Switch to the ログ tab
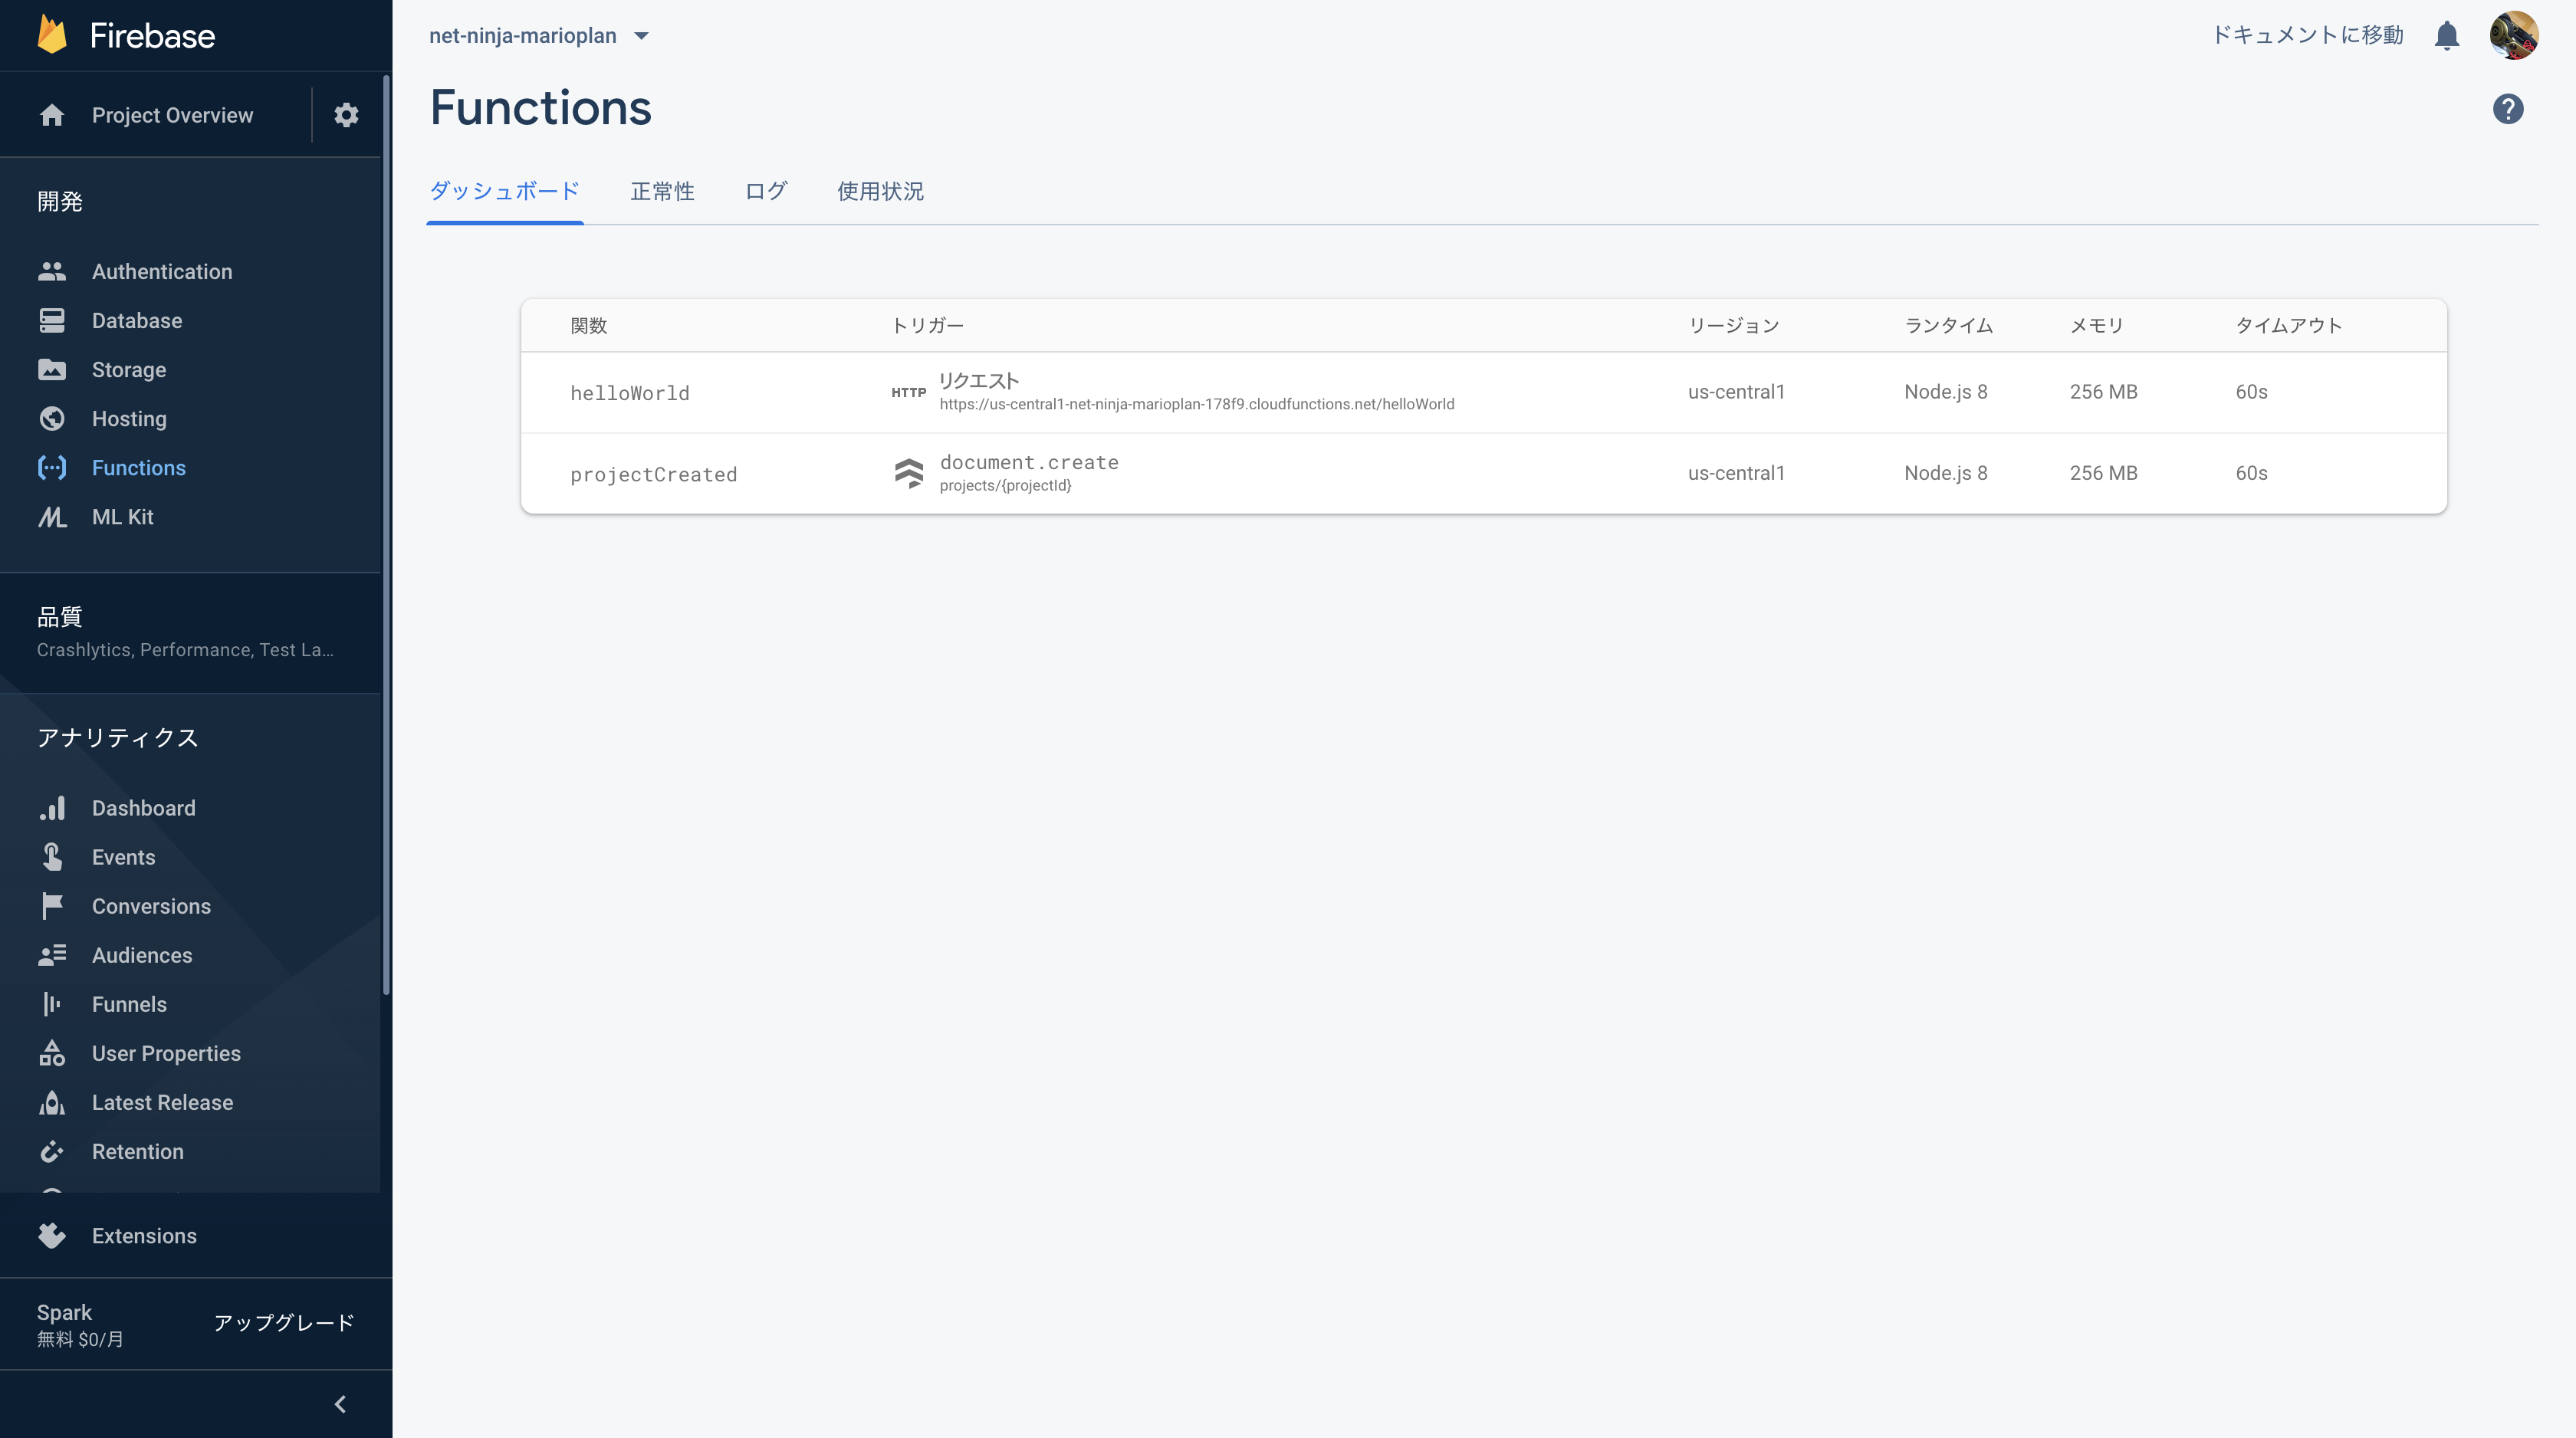Screen dimensions: 2576x1438 [x=766, y=190]
